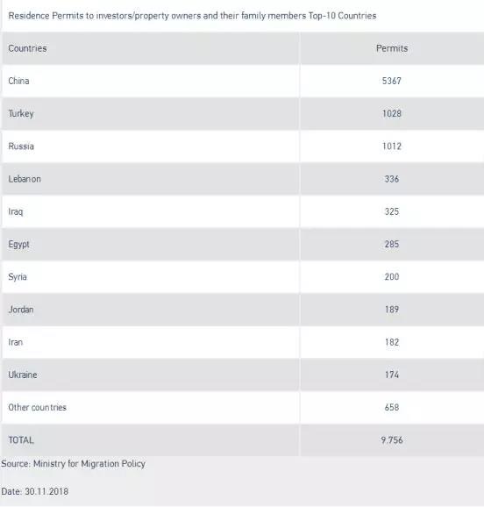Click the Permits column header

coord(392,48)
